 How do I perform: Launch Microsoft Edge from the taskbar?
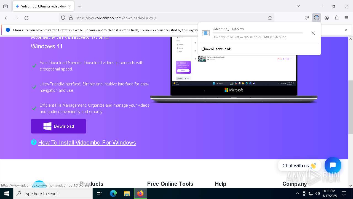113,193
